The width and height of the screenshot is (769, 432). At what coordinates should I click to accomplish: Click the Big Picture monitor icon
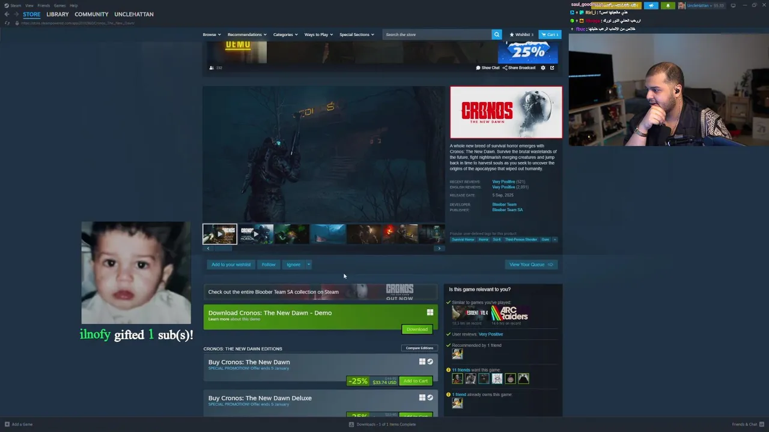733,5
